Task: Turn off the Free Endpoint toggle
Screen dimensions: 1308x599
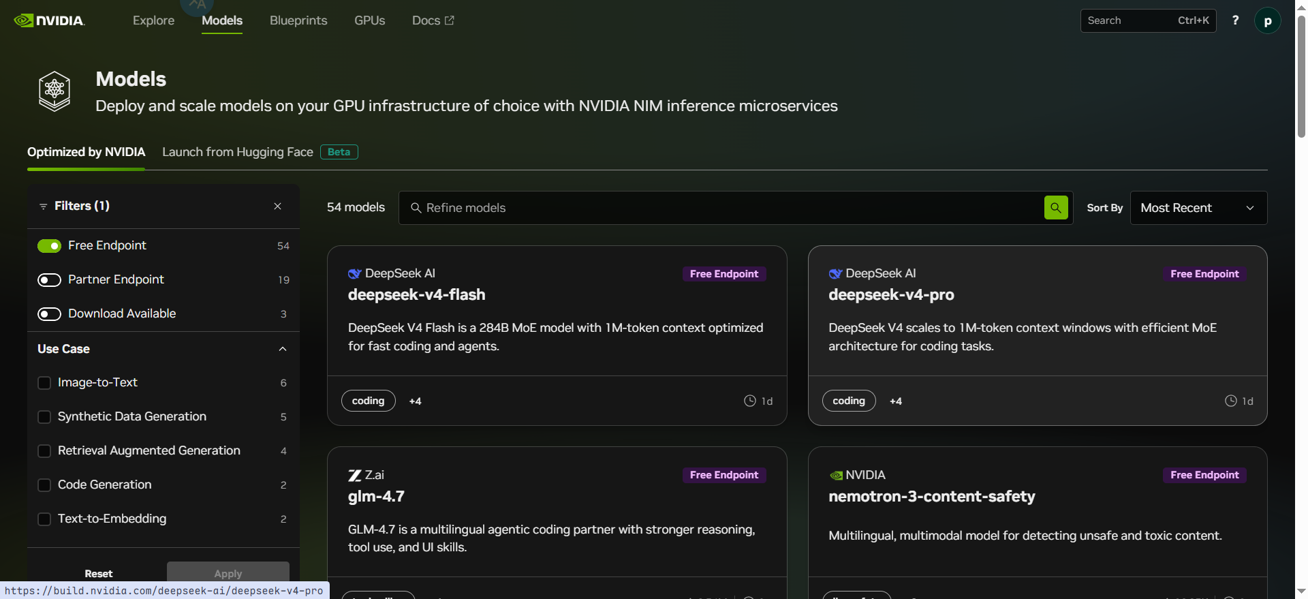Action: [x=49, y=246]
